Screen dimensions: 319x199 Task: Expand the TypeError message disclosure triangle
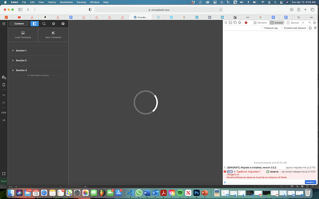(x=234, y=172)
